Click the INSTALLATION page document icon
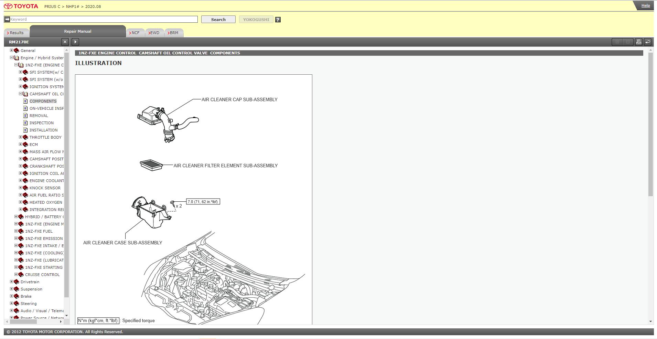The image size is (657, 339). (x=25, y=130)
